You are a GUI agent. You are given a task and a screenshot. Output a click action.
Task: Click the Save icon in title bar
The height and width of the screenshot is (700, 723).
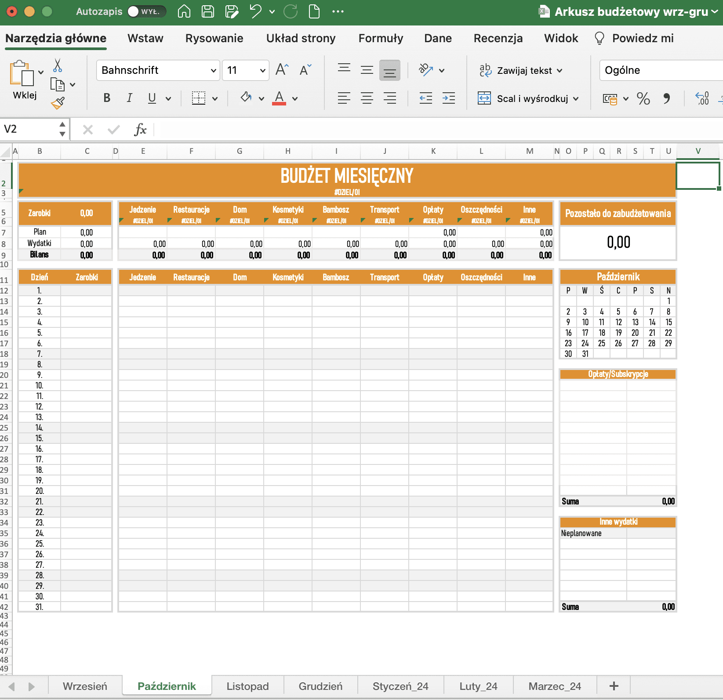[207, 11]
